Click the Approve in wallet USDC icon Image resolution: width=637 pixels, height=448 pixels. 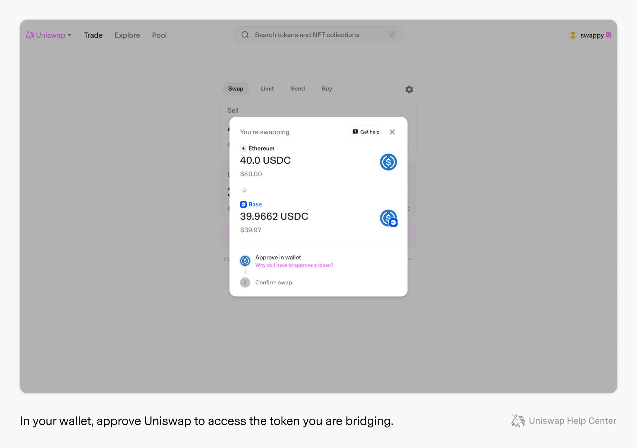(x=245, y=261)
